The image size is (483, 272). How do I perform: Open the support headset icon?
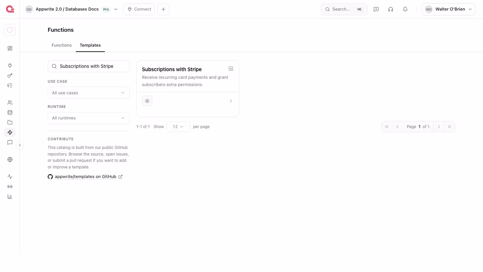pyautogui.click(x=391, y=9)
